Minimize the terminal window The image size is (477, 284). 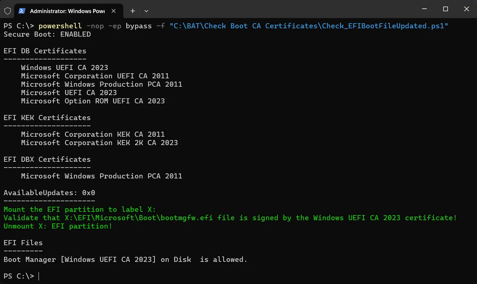click(x=424, y=9)
